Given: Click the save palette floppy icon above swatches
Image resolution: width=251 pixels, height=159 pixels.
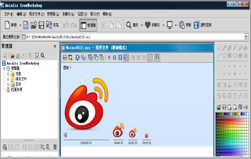Looking at the screenshot, I should 224,107.
